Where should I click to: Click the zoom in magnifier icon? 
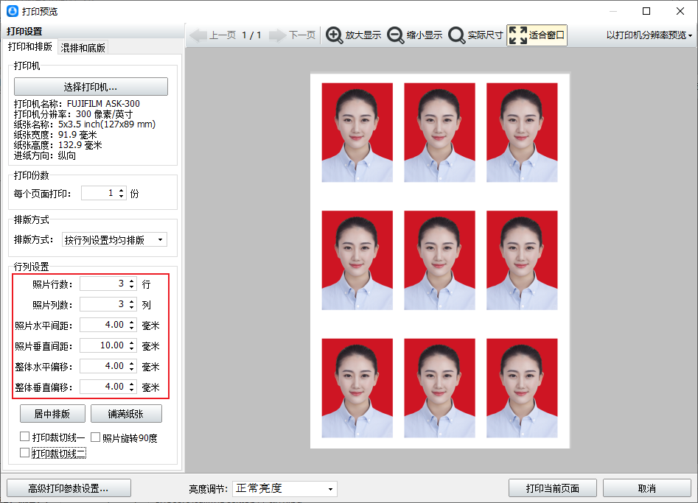pos(335,35)
